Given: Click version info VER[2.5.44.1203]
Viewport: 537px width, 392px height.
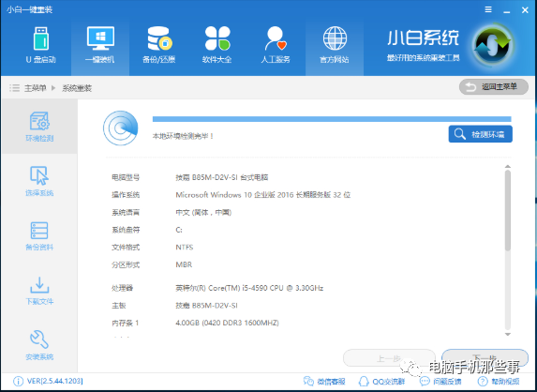Looking at the screenshot, I should coord(54,381).
